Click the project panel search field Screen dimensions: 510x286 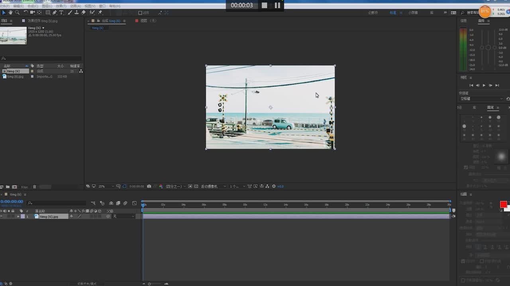pyautogui.click(x=41, y=58)
